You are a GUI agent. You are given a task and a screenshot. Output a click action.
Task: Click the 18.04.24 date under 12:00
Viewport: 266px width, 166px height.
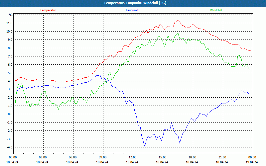(x=132, y=162)
